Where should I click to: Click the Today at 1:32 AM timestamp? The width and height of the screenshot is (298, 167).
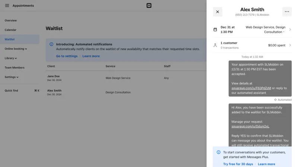point(252,57)
